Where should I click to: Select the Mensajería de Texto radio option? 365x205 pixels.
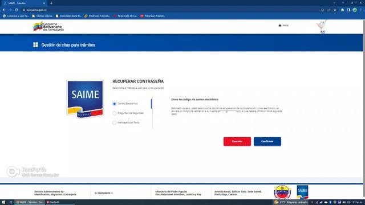pos(114,122)
